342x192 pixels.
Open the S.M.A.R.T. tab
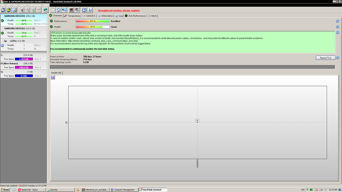point(89,16)
